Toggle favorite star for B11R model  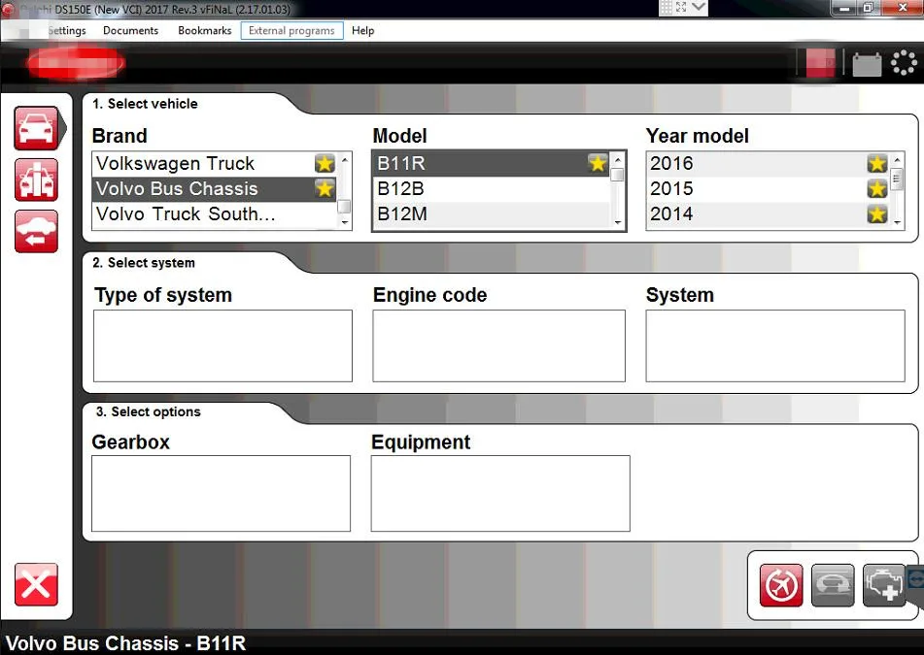click(598, 163)
